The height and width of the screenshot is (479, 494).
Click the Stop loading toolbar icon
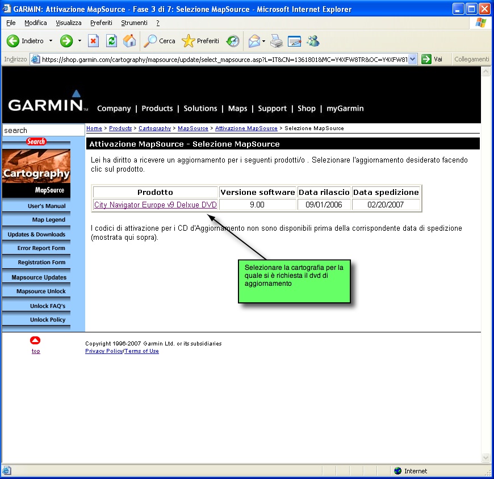click(x=94, y=41)
